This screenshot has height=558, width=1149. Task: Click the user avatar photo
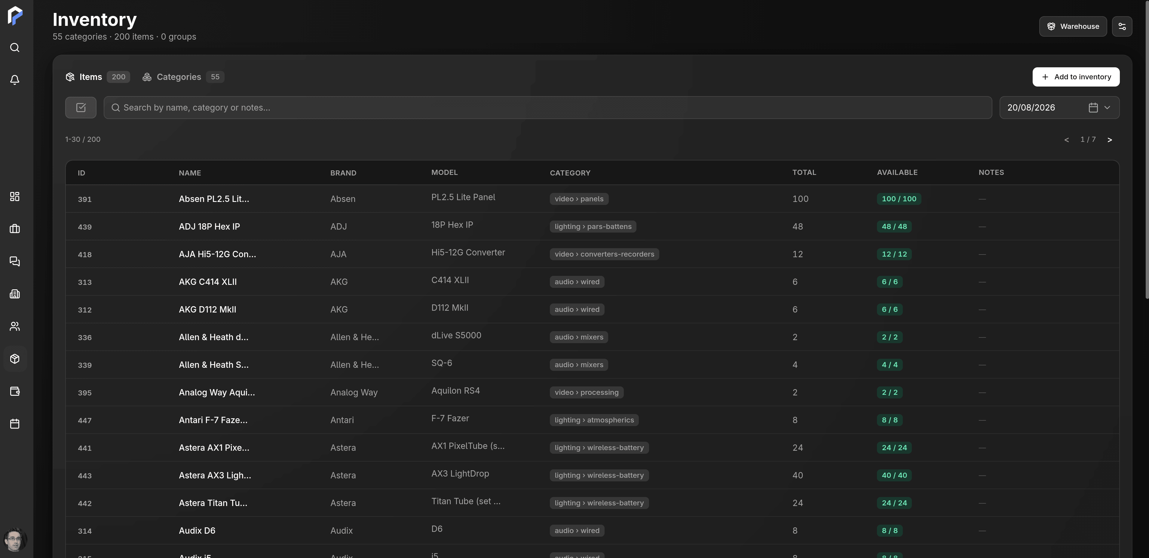(x=15, y=540)
